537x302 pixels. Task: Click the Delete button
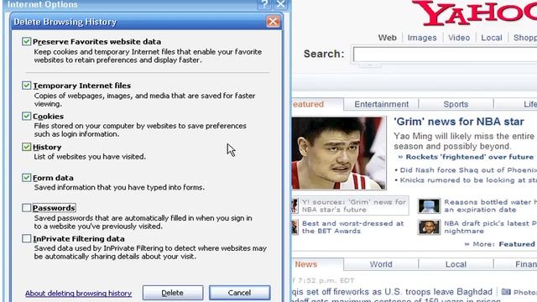point(173,293)
